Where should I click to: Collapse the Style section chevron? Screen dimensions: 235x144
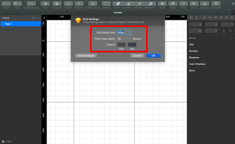(x=232, y=38)
